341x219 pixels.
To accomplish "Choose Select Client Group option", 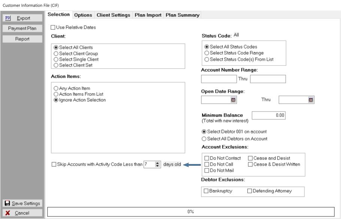I will point(56,54).
